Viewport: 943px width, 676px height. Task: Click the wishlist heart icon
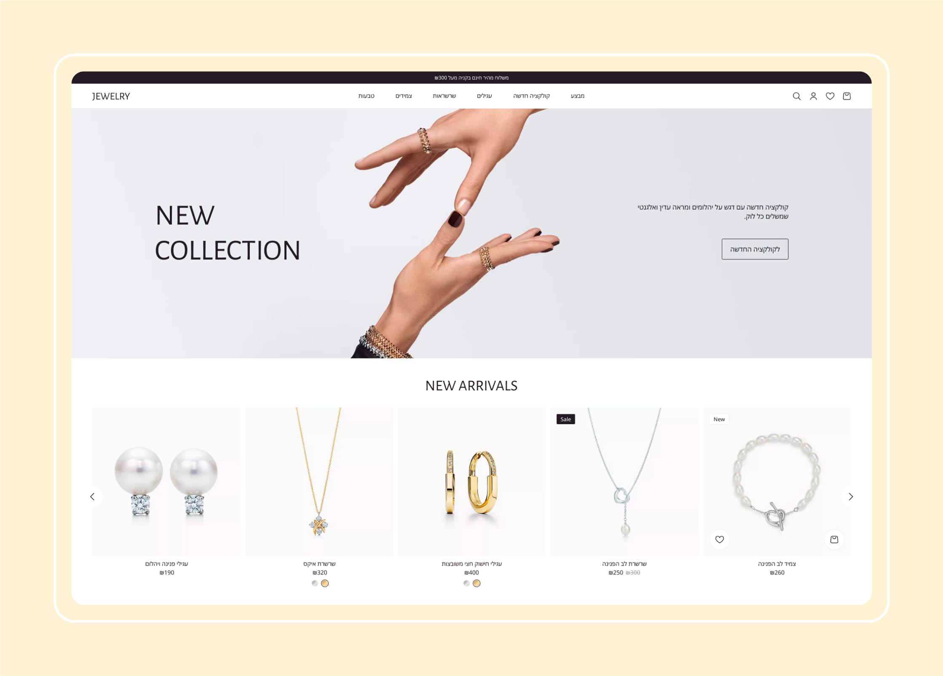tap(831, 95)
